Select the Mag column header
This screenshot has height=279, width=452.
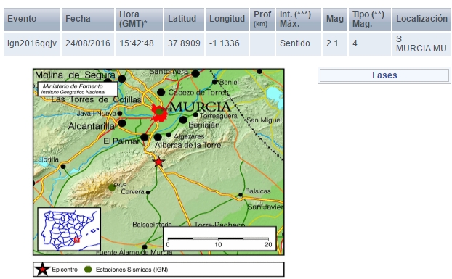(x=335, y=20)
